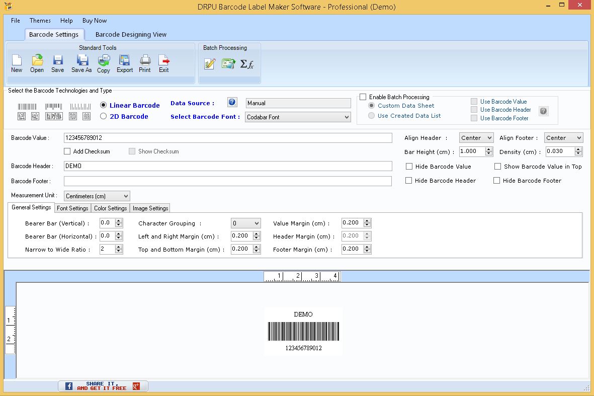The width and height of the screenshot is (594, 396).
Task: Print the label via the Print icon
Action: tap(144, 63)
